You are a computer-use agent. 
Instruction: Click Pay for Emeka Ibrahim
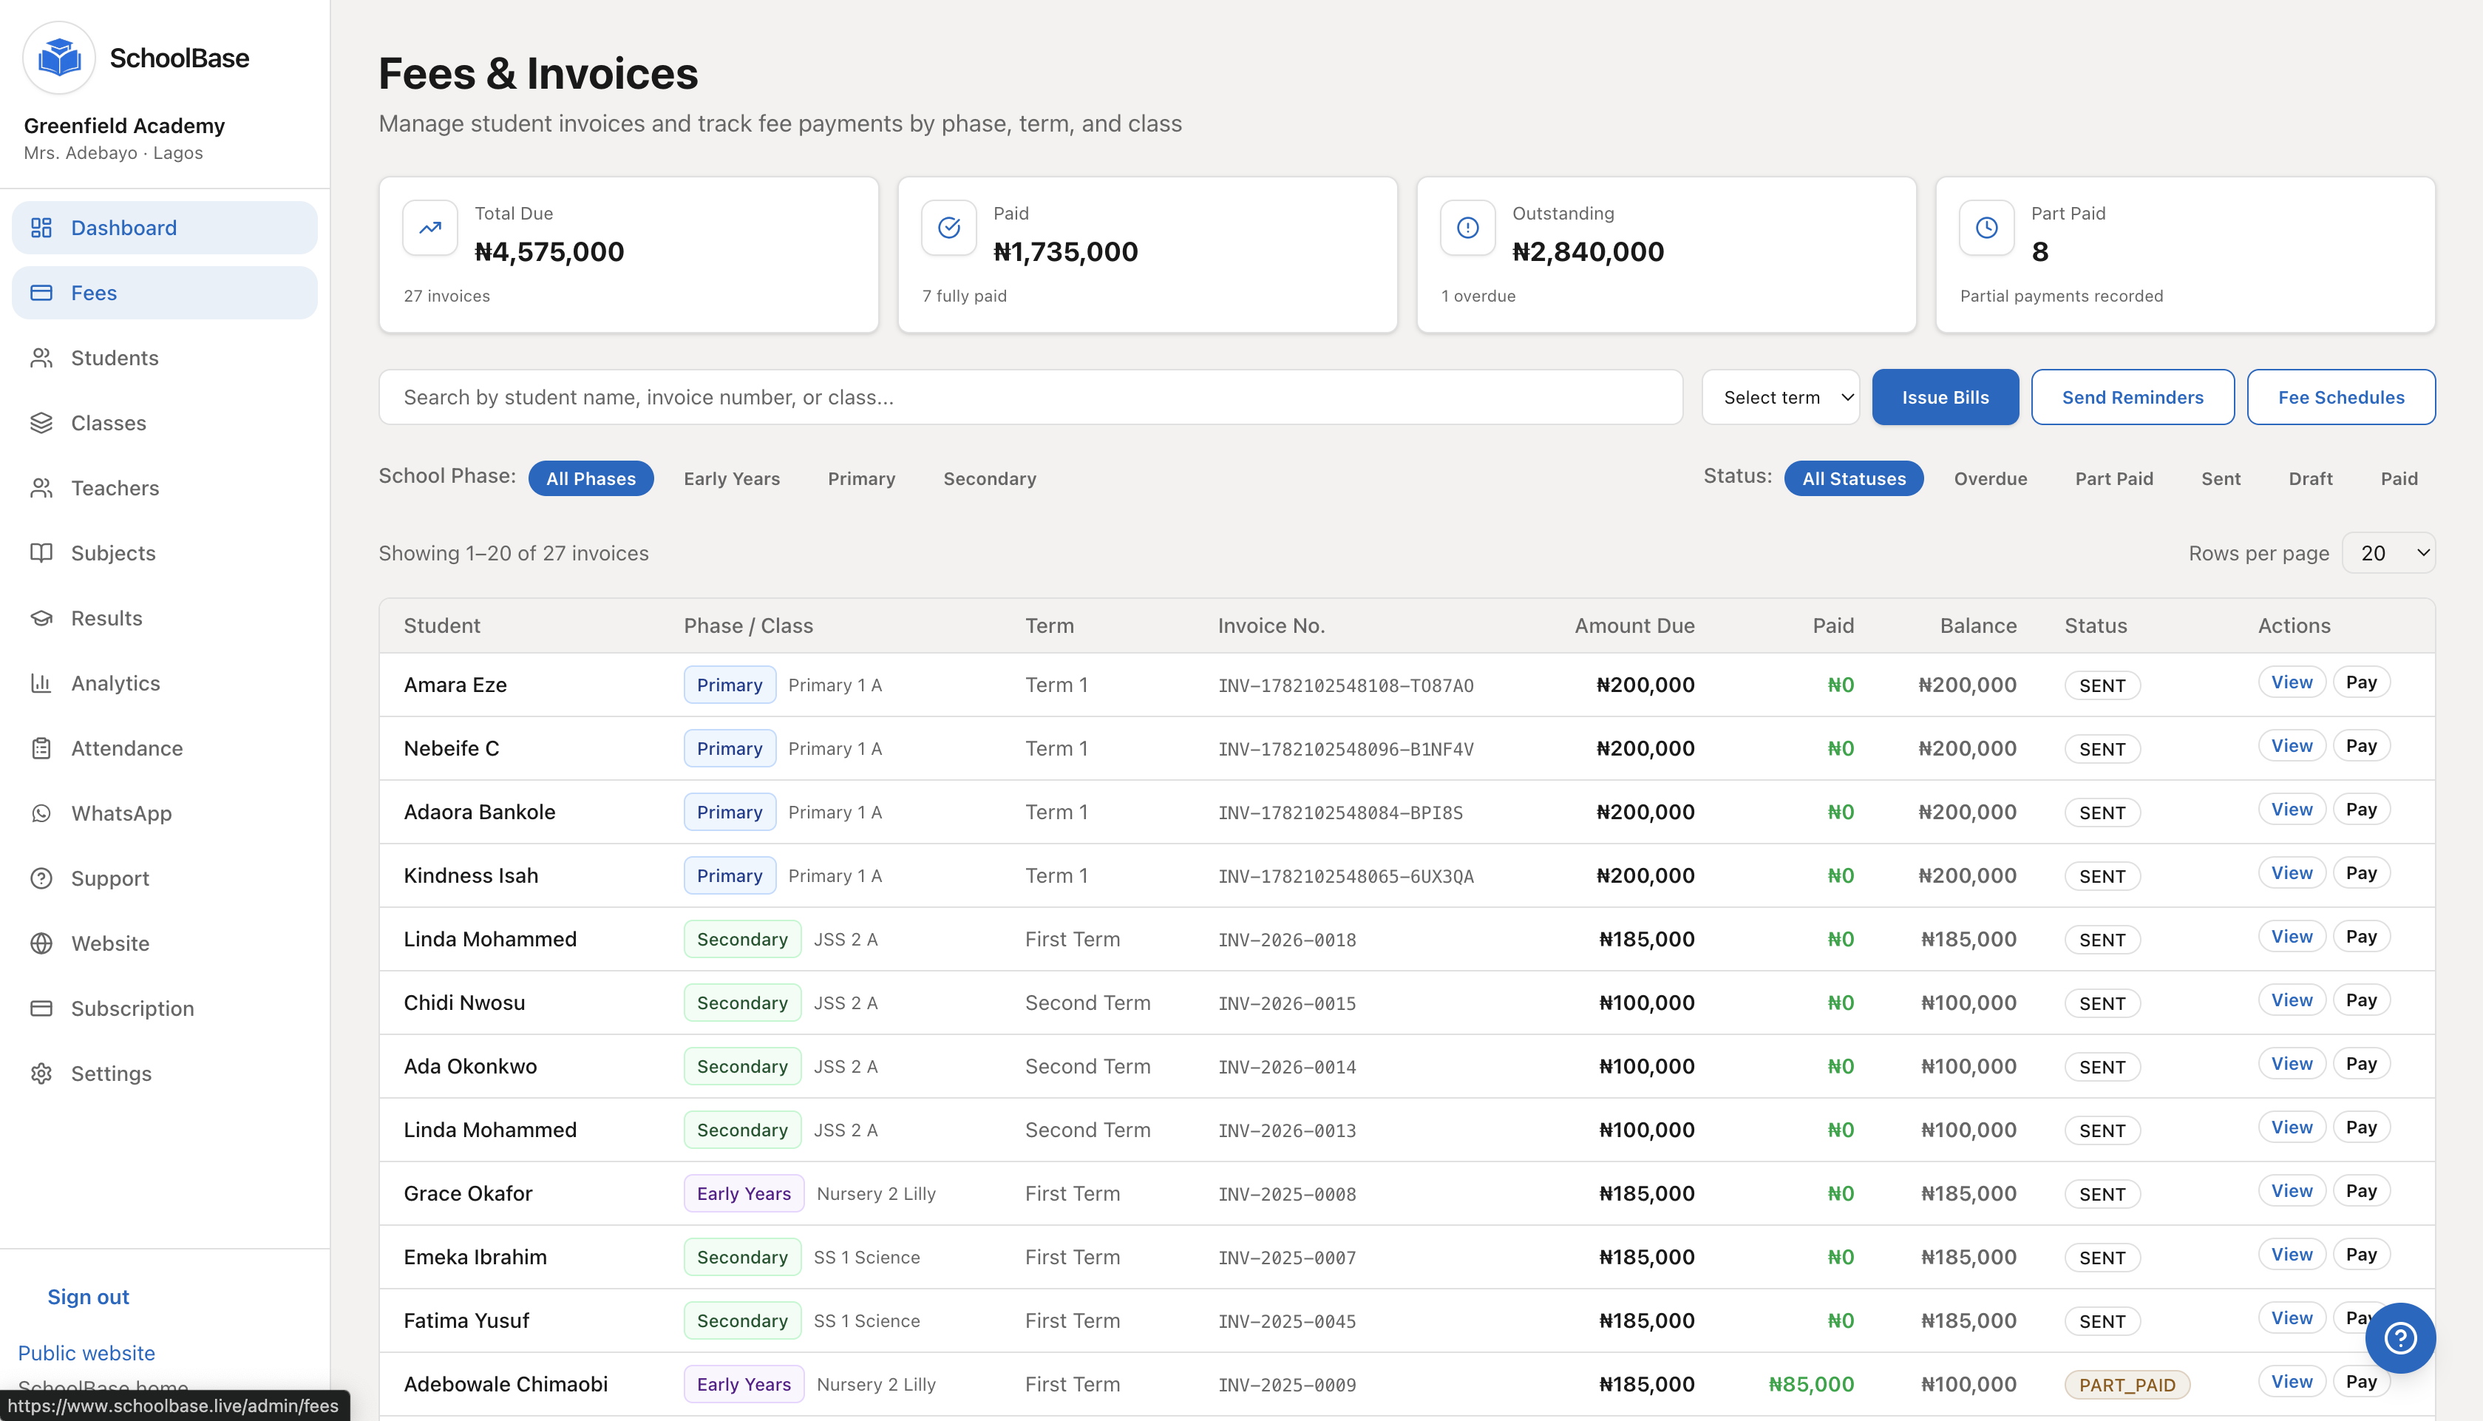[x=2361, y=1254]
